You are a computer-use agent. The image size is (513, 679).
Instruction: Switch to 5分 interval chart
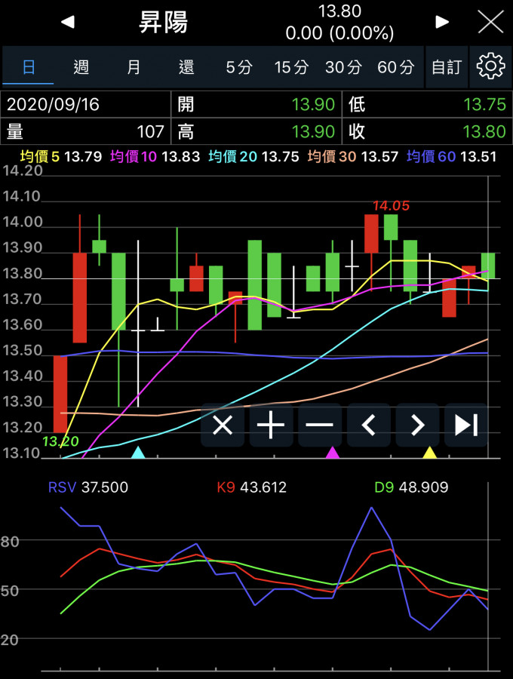[x=238, y=67]
